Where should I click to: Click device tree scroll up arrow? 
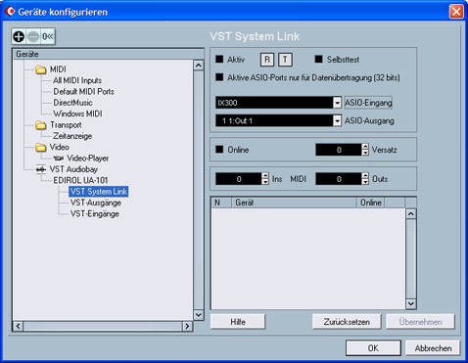[199, 66]
